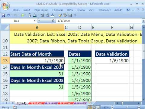Screen dimensions: 145x109
Task: Open the font color dropdown arrow
Action: 56,15
